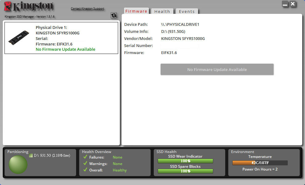Click the Firmware: EIFK31.6 line in drive card
This screenshot has height=185, width=305.
pos(54,44)
